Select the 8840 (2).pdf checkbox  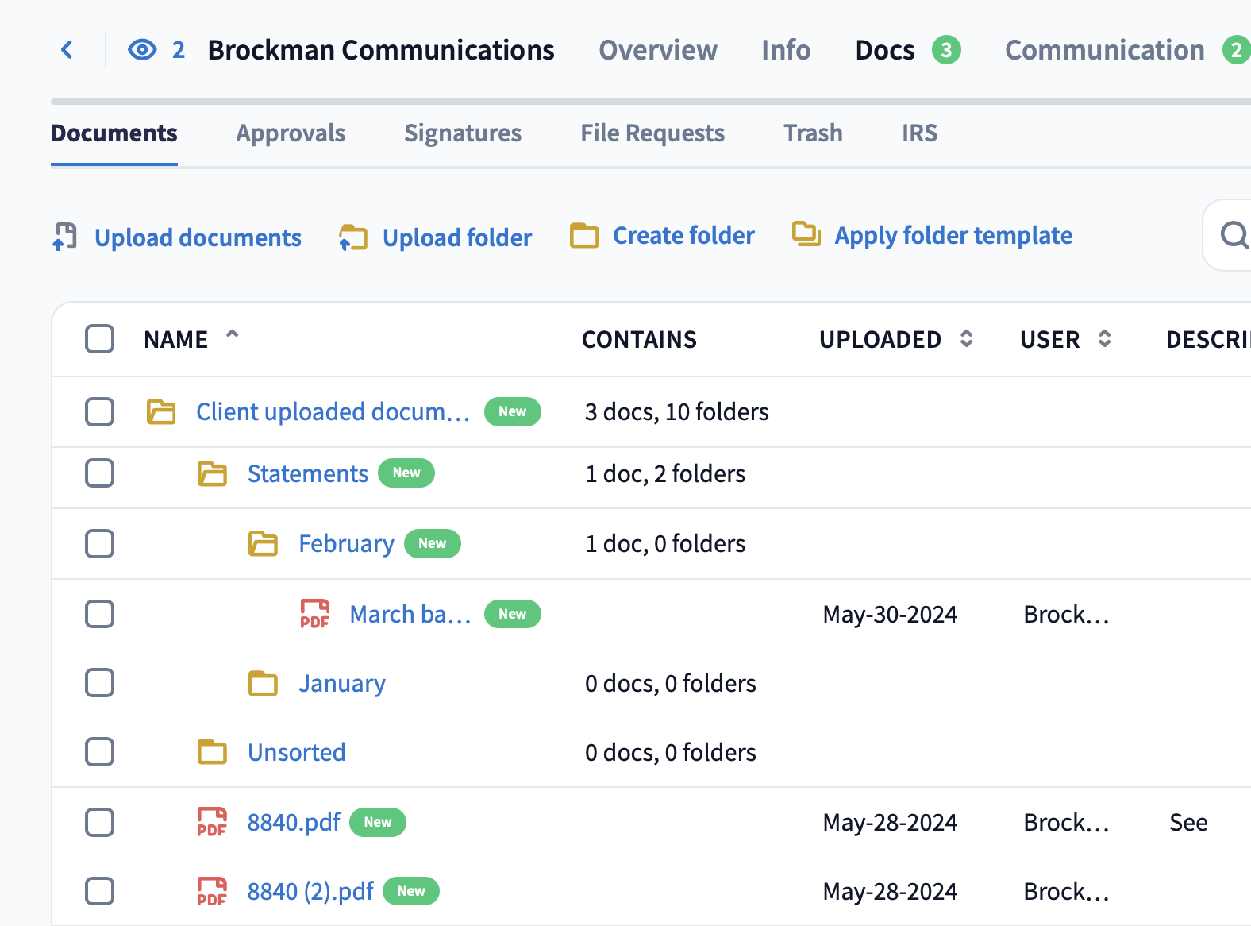click(100, 891)
